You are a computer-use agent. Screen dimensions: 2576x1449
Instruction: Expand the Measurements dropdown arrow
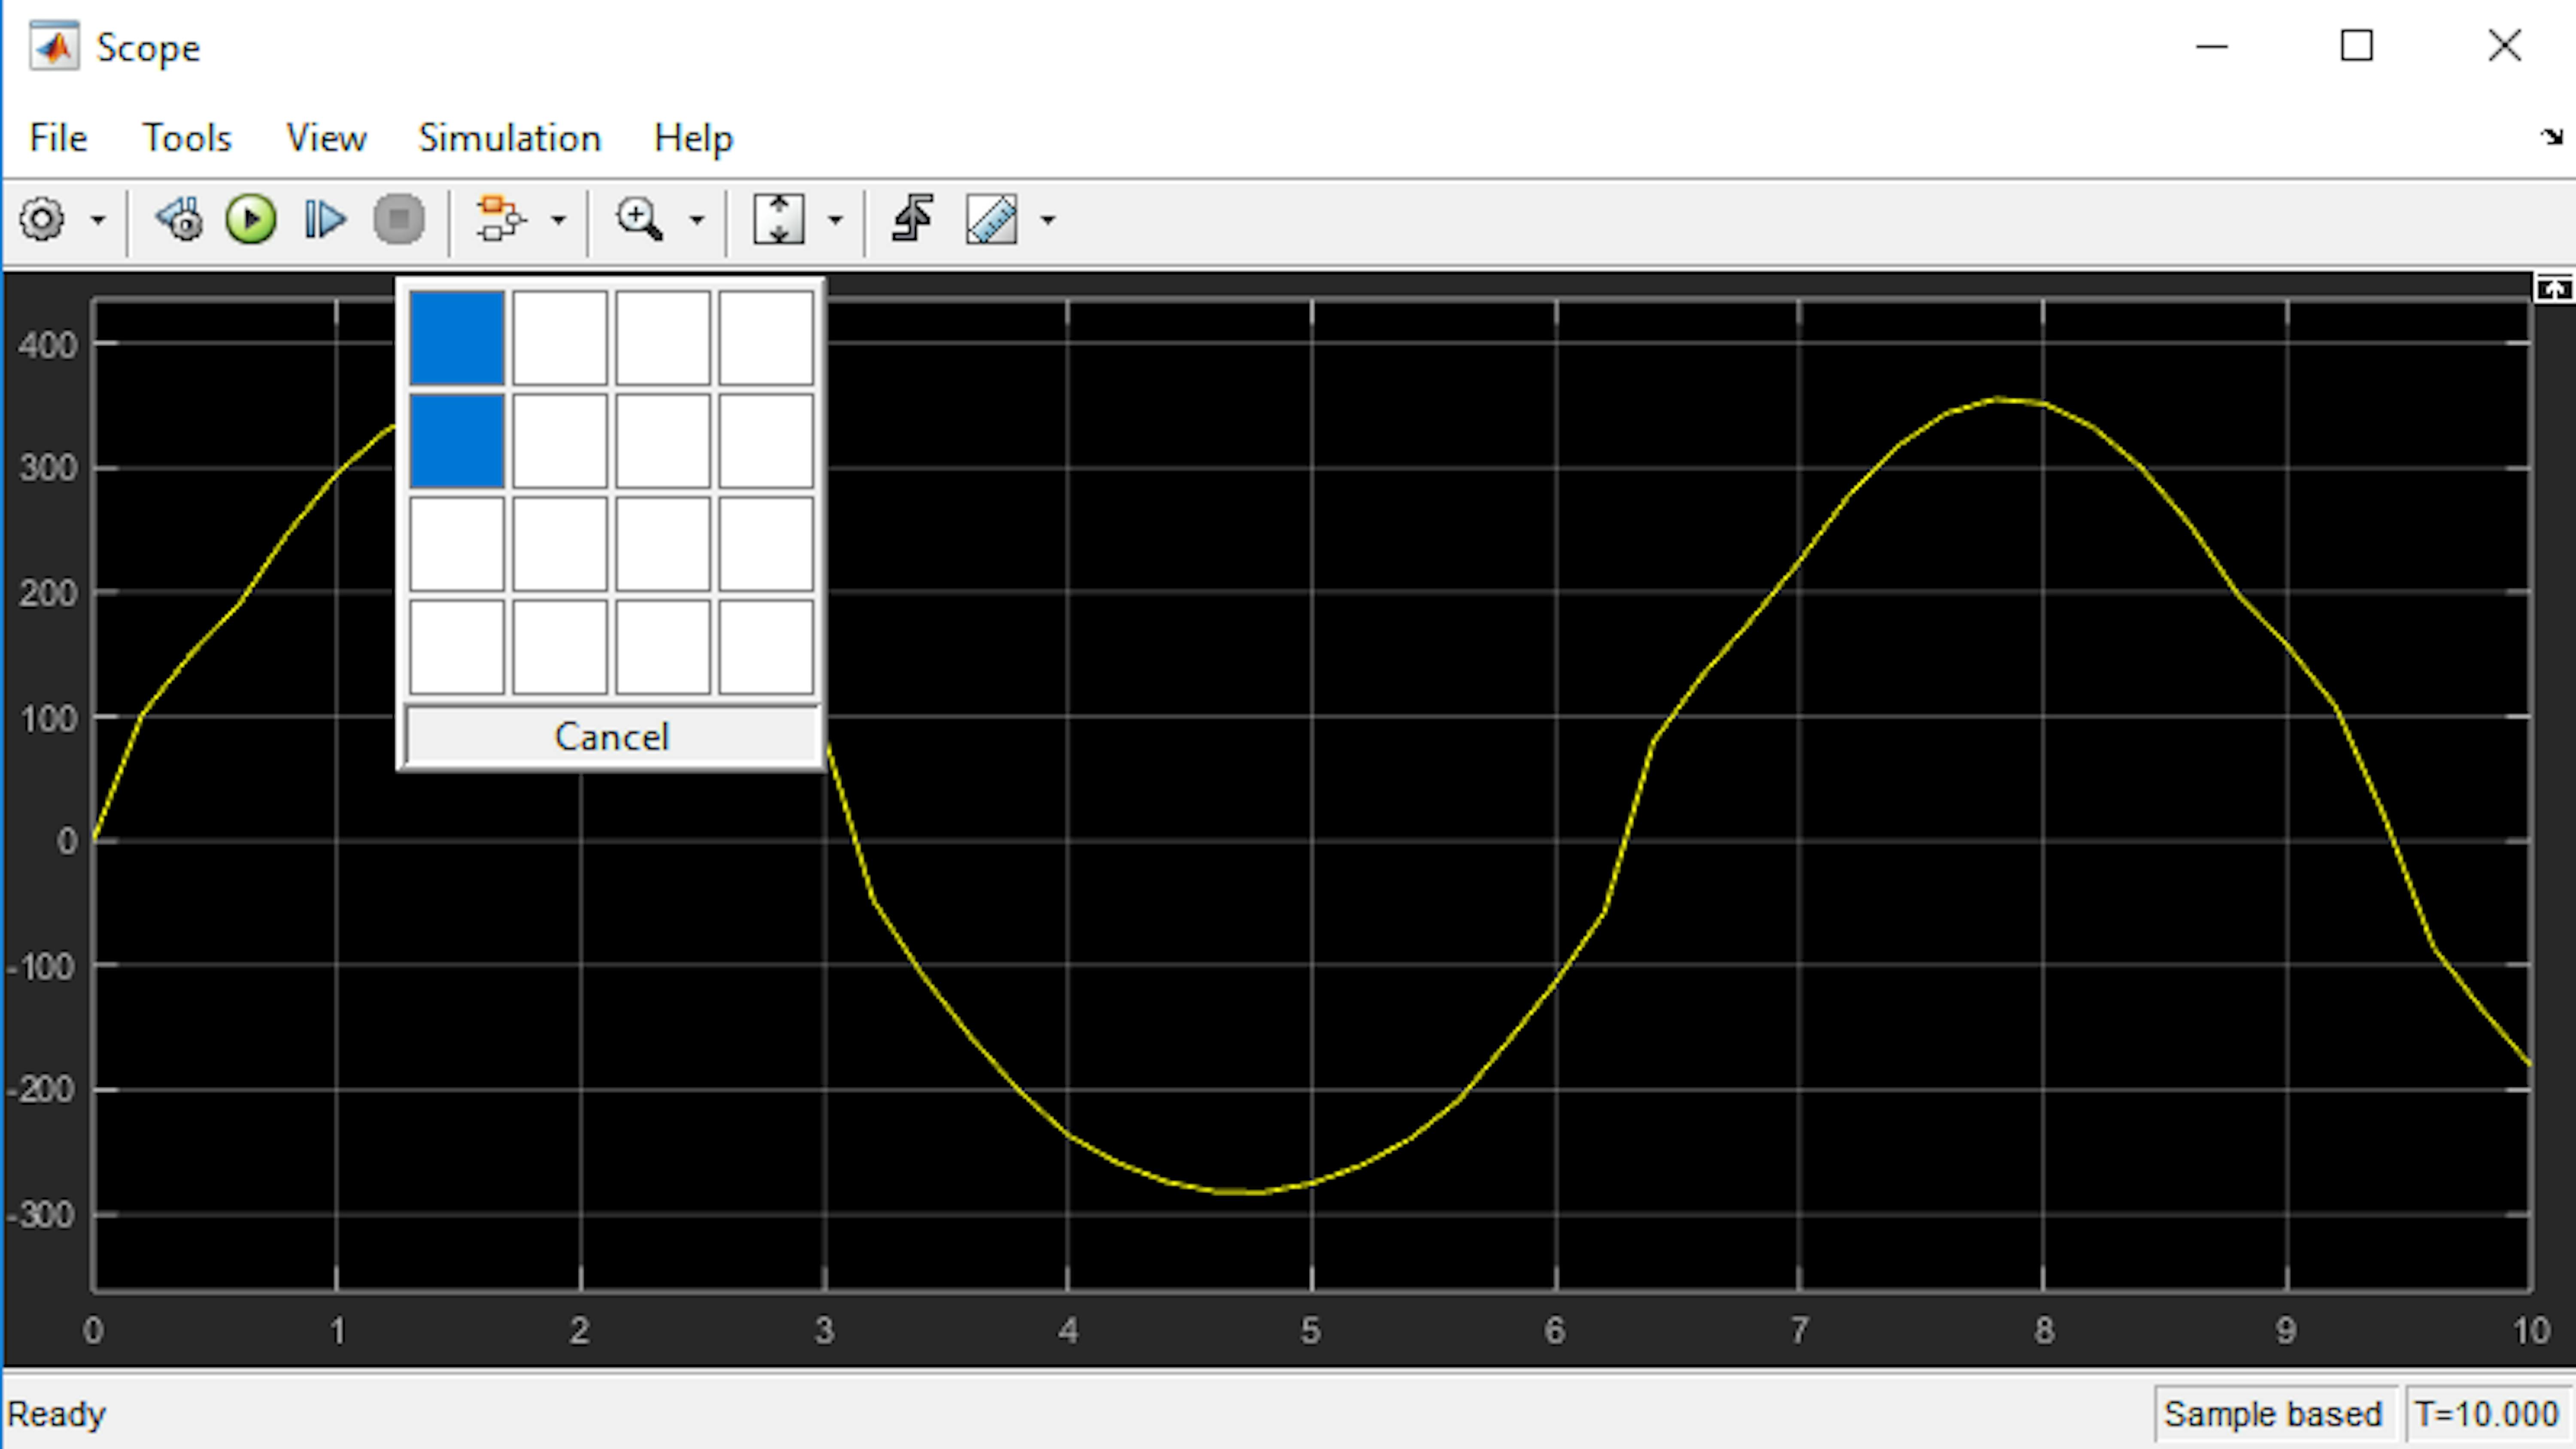(x=1048, y=220)
